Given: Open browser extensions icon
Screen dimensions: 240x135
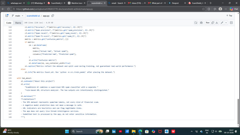Looking at the screenshot, I should [209, 9].
